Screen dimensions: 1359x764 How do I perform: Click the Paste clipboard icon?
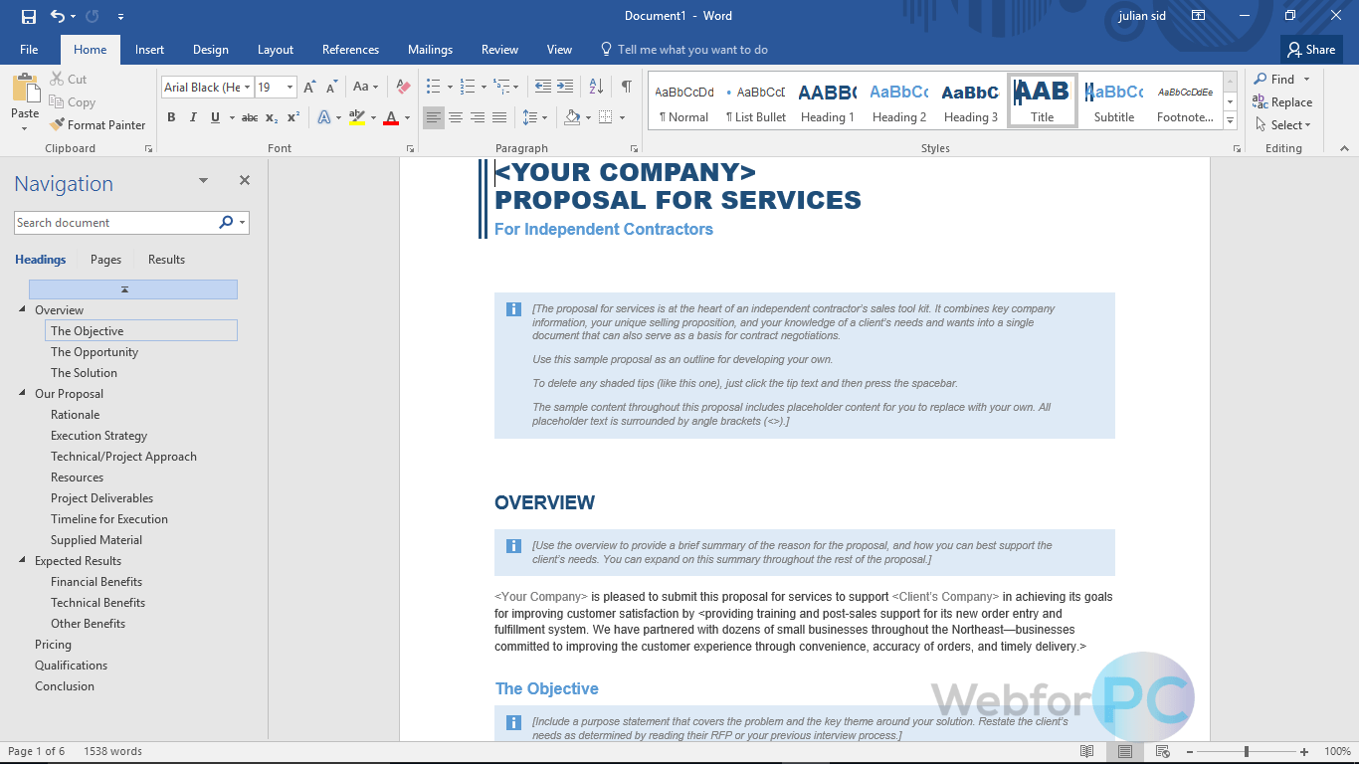25,89
